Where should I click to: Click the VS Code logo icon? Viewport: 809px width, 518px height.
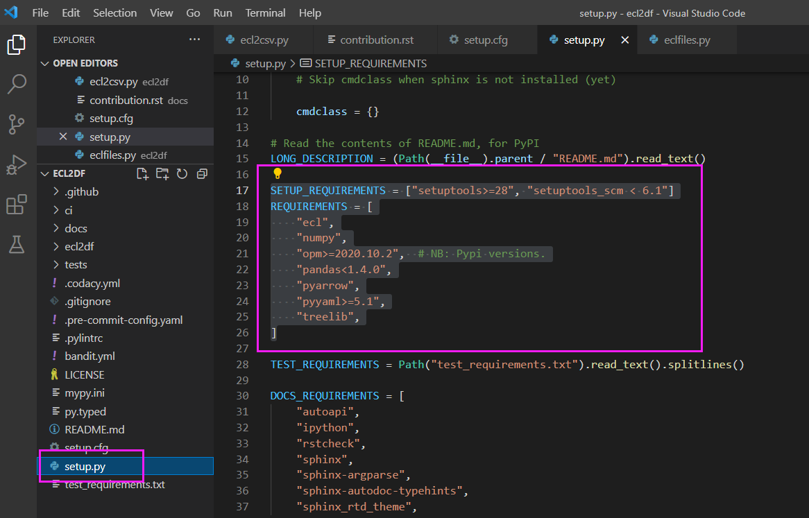(x=11, y=12)
